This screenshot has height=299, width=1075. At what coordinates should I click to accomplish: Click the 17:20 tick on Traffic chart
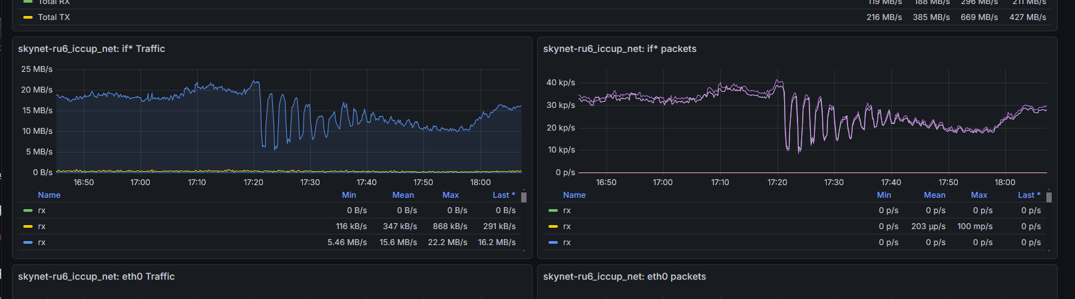pyautogui.click(x=254, y=182)
